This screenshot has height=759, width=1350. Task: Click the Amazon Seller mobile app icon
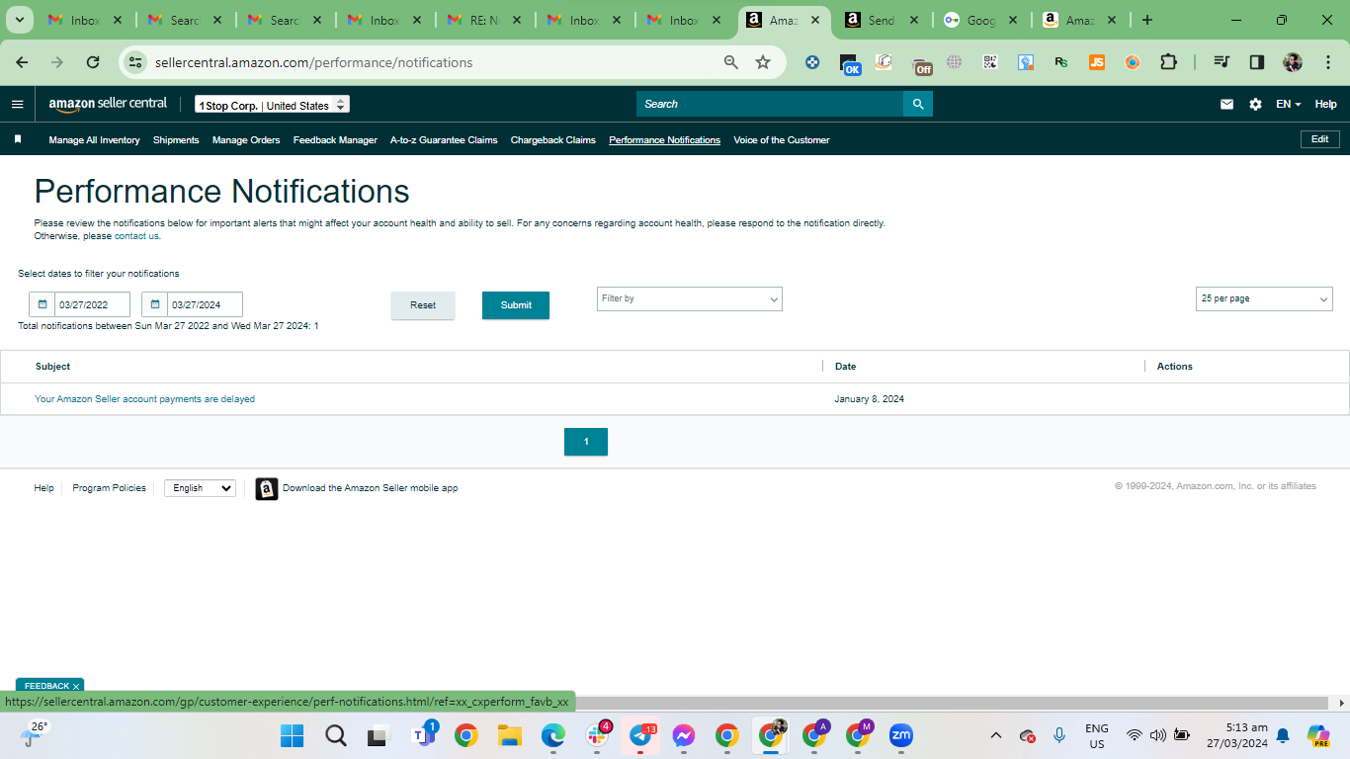267,488
